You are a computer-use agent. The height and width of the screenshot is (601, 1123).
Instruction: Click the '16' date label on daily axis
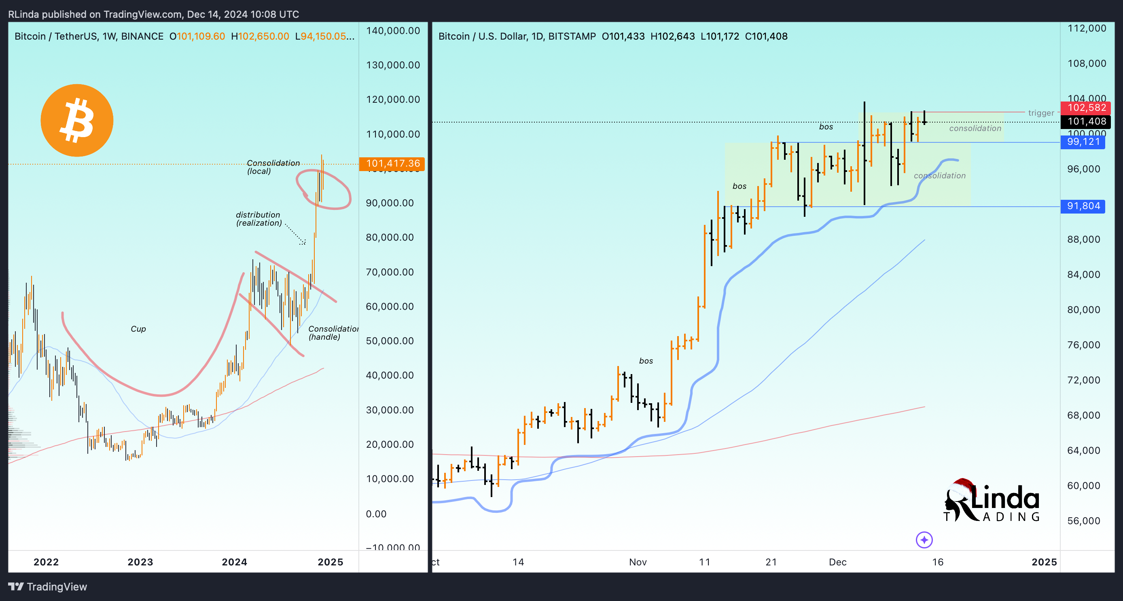tap(938, 562)
